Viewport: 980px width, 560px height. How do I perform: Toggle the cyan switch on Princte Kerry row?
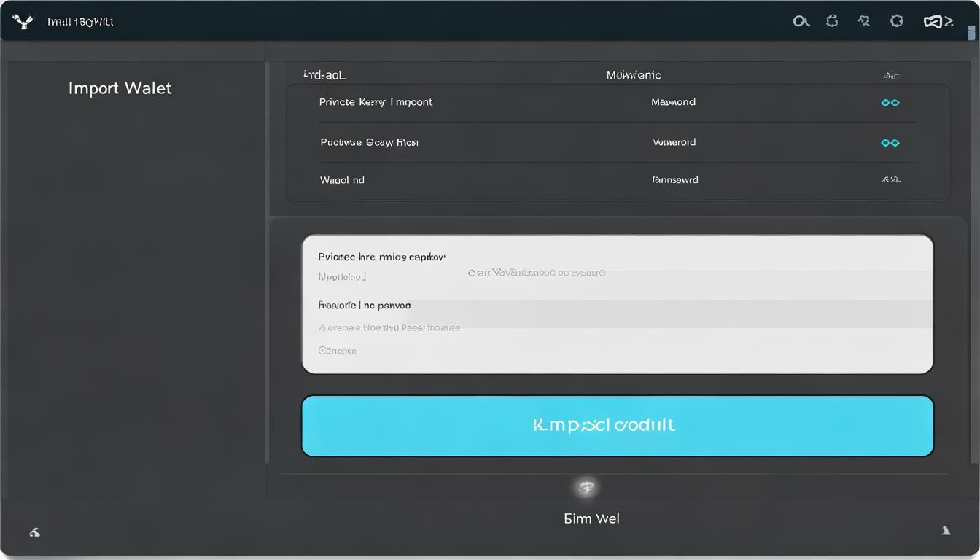click(890, 103)
